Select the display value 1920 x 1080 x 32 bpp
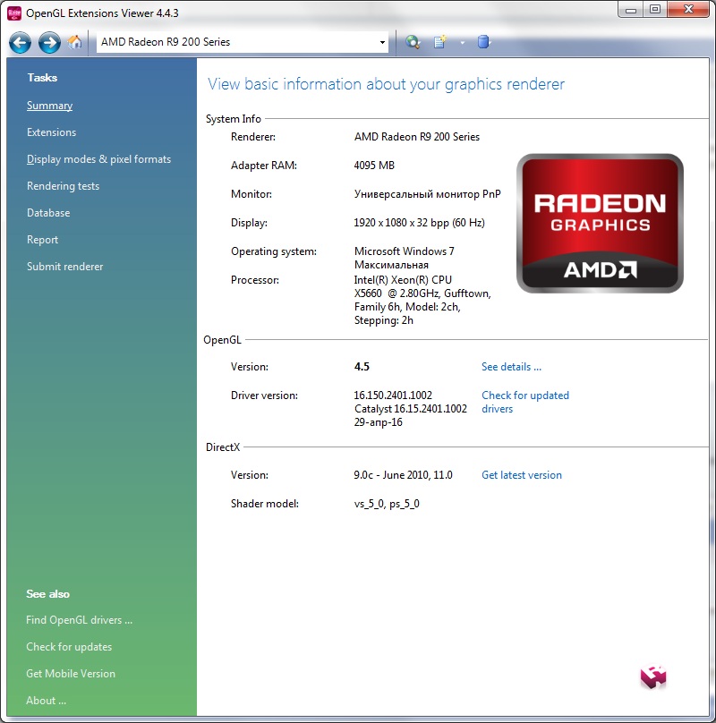716x723 pixels. (x=419, y=223)
